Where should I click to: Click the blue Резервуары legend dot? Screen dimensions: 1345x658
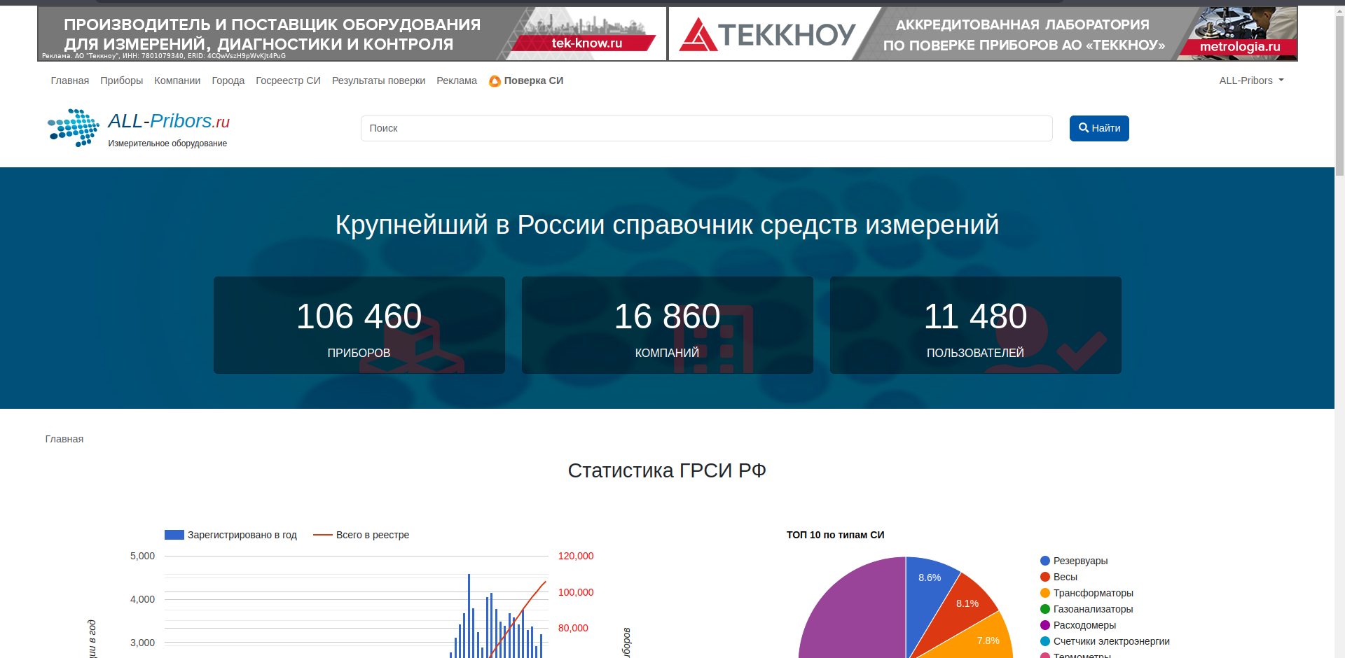click(x=1045, y=561)
